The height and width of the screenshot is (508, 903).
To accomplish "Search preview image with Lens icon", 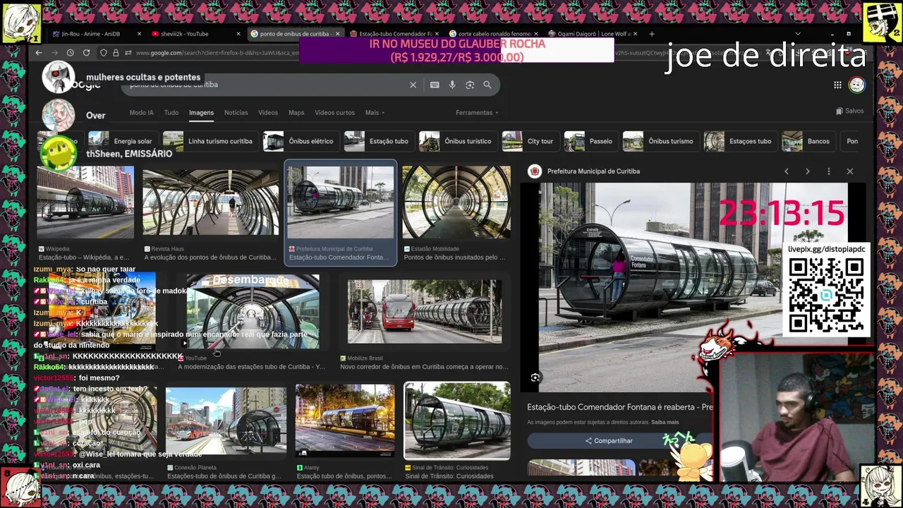I will click(535, 378).
